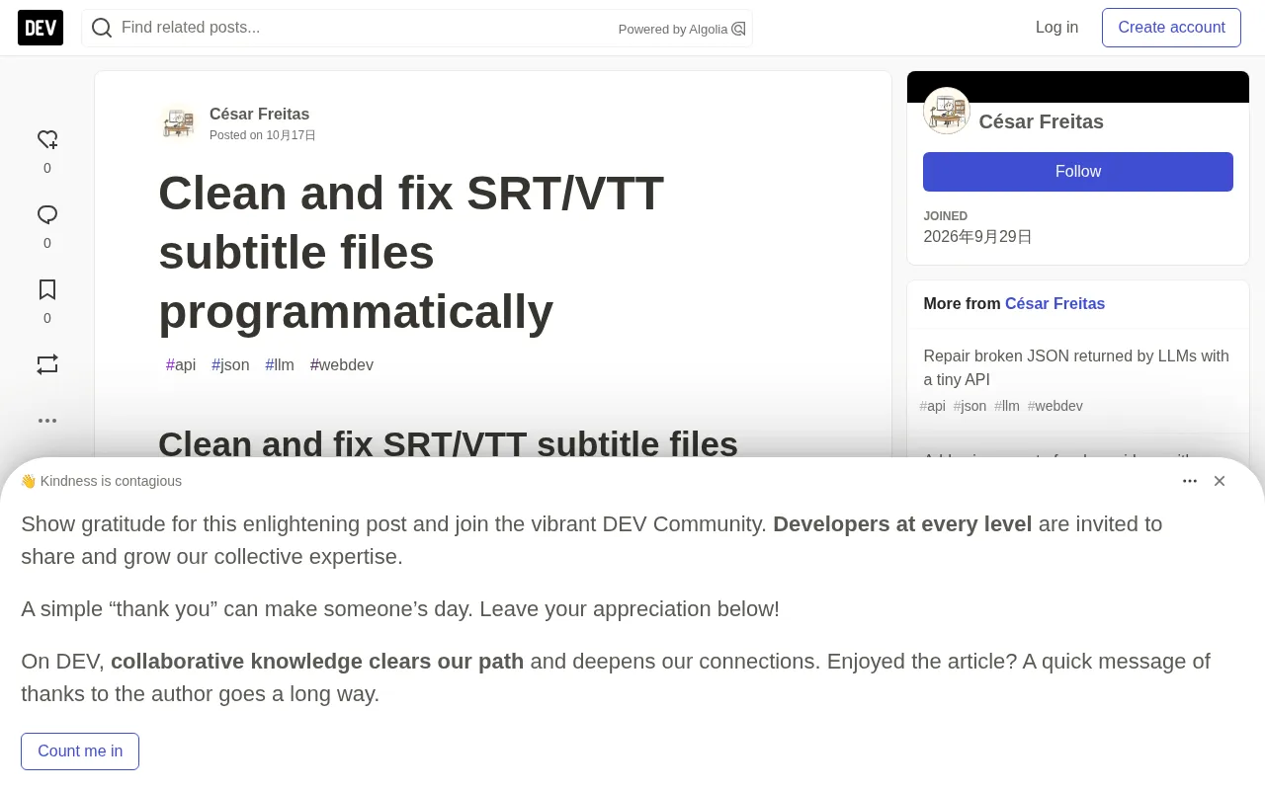This screenshot has width=1265, height=790.
Task: Click the #json tag in sidebar post
Action: (970, 406)
